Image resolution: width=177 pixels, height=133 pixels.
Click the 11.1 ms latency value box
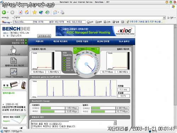point(124,89)
